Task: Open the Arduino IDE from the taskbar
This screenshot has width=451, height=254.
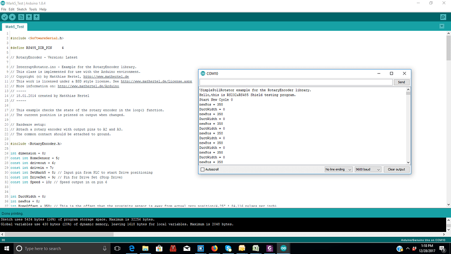Action: [x=284, y=248]
